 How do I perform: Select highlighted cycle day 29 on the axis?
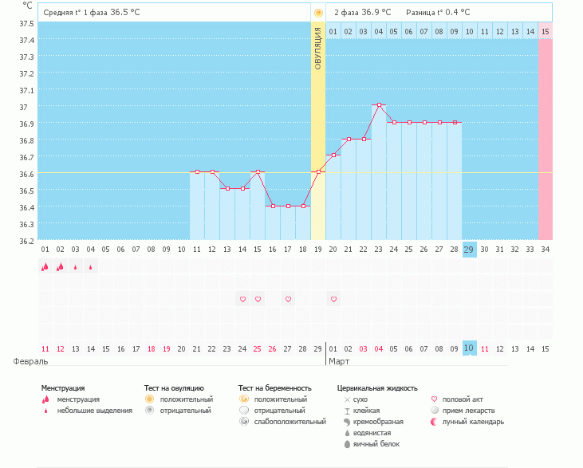tap(469, 249)
